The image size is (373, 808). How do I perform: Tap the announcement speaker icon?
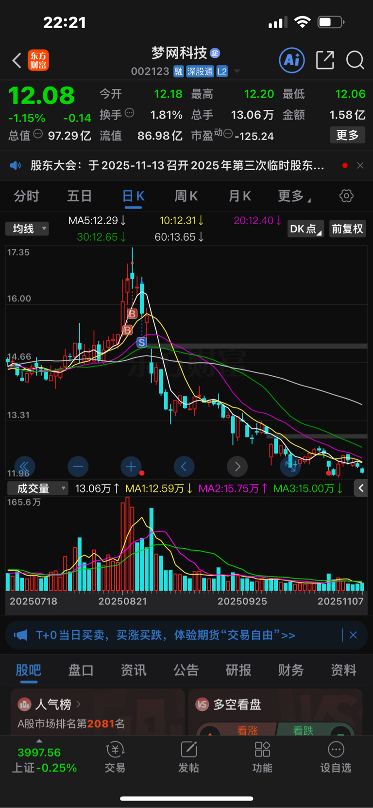tap(16, 165)
